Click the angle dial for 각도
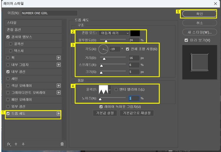 point(103,49)
